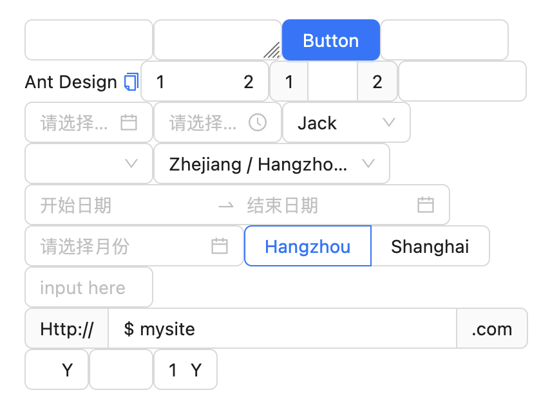Click the dollar sign prefix
541x417 pixels.
129,328
